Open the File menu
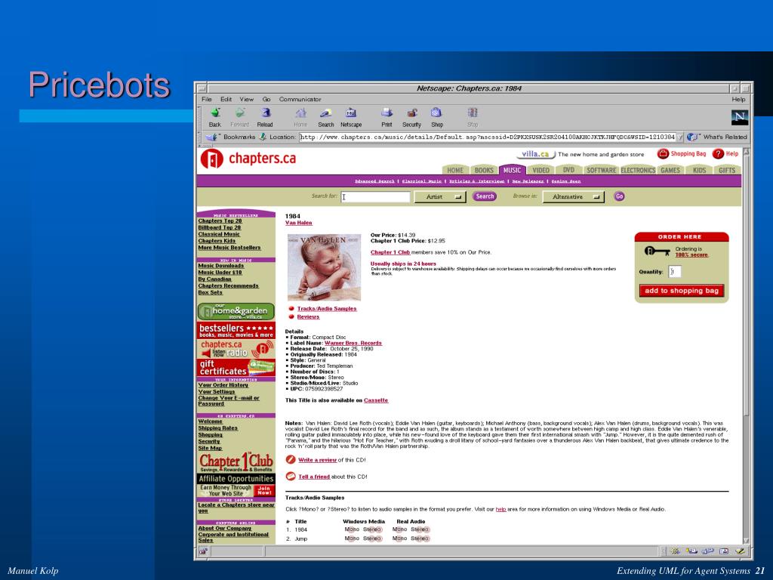 207,99
